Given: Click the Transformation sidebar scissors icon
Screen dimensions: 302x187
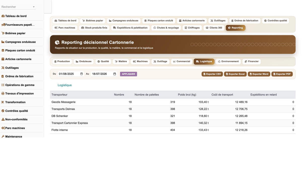Looking at the screenshot, I should click(3, 102).
